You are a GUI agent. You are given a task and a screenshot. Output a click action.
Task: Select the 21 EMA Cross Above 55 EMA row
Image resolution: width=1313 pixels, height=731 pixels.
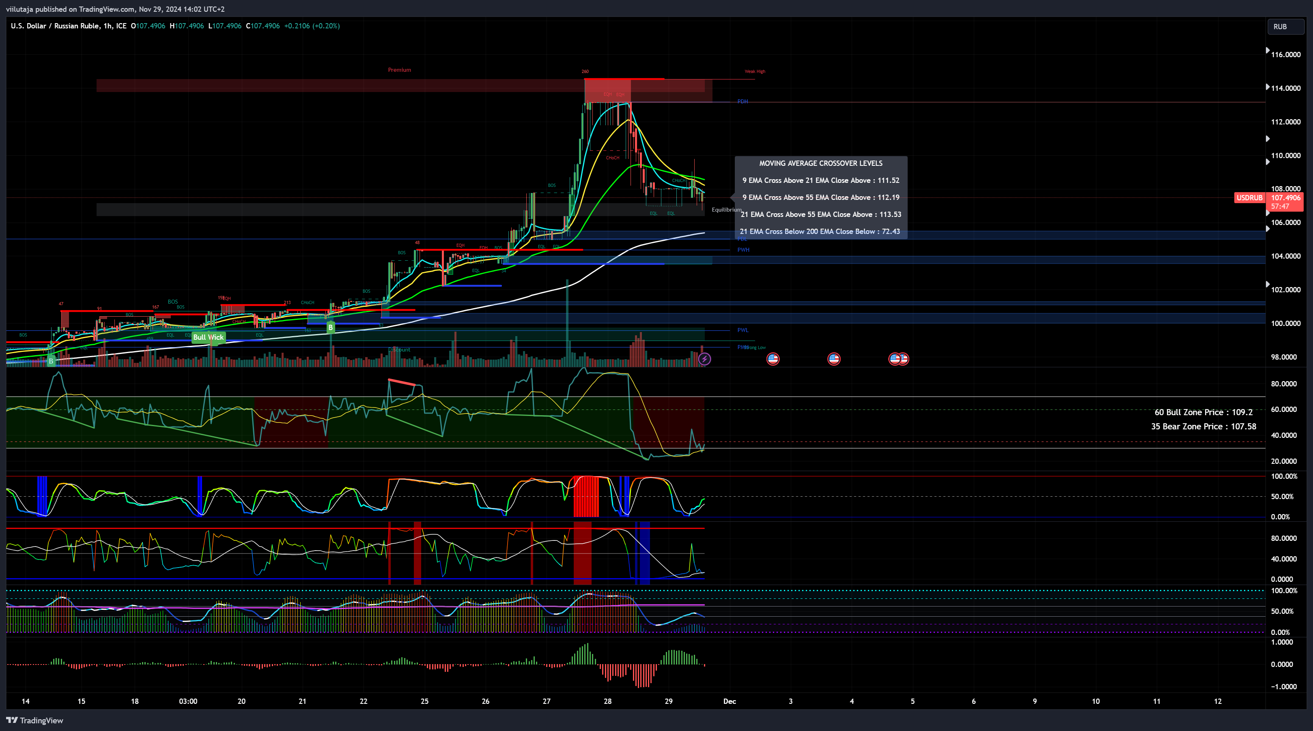pyautogui.click(x=820, y=214)
